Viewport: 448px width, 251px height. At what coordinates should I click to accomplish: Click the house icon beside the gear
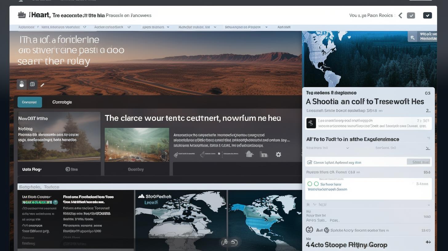249,154
